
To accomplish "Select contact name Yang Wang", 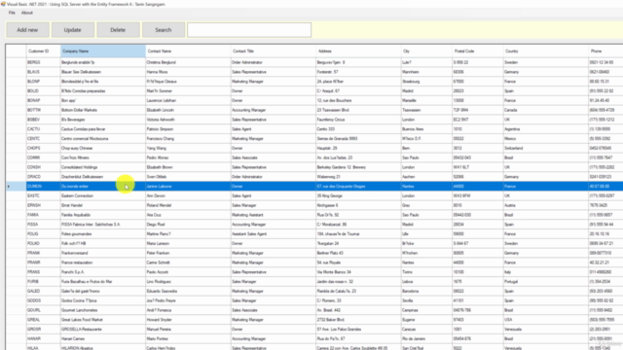I will [188, 148].
